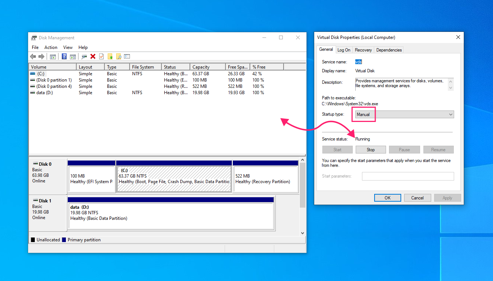The height and width of the screenshot is (281, 493).
Task: Toggle the Show/Hide Action Pane toolbar icon
Action: 73,56
